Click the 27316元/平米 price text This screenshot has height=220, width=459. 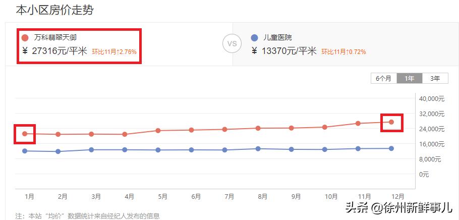(59, 51)
